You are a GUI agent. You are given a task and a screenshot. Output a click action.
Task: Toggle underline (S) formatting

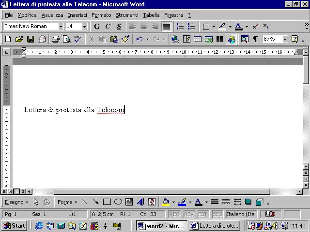[119, 26]
